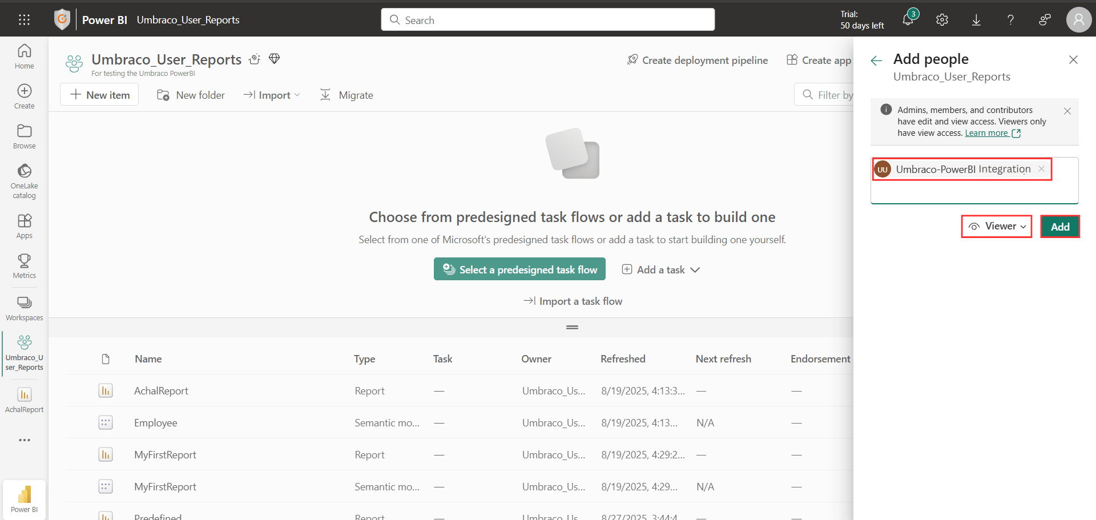Screen dimensions: 1096x520
Task: Click New folder button
Action: coord(191,95)
